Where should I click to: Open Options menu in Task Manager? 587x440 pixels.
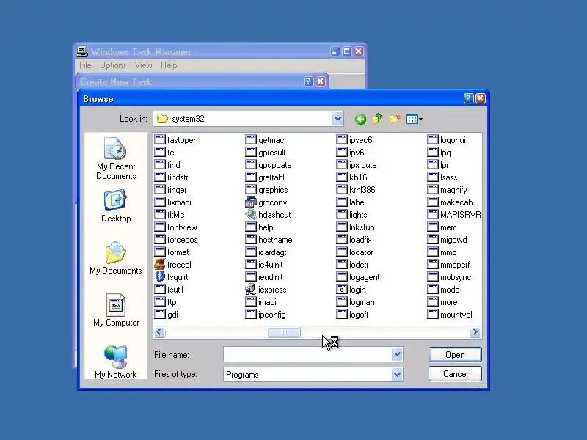113,65
